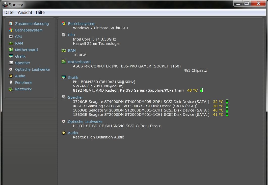268x185 pixels.
Task: Click the green temperature indicator next to 30 °C
Action: [x=227, y=106]
